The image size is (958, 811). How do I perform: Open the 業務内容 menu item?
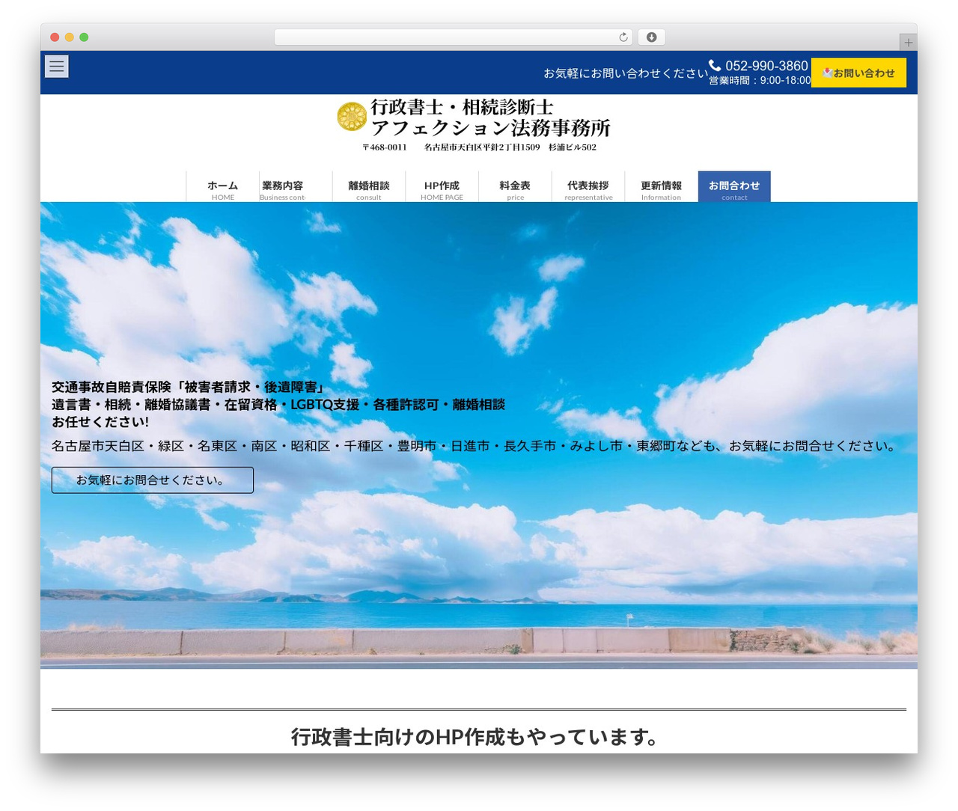click(296, 187)
